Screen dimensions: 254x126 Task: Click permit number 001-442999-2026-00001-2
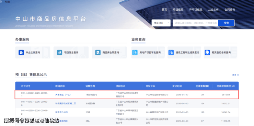click(35, 112)
